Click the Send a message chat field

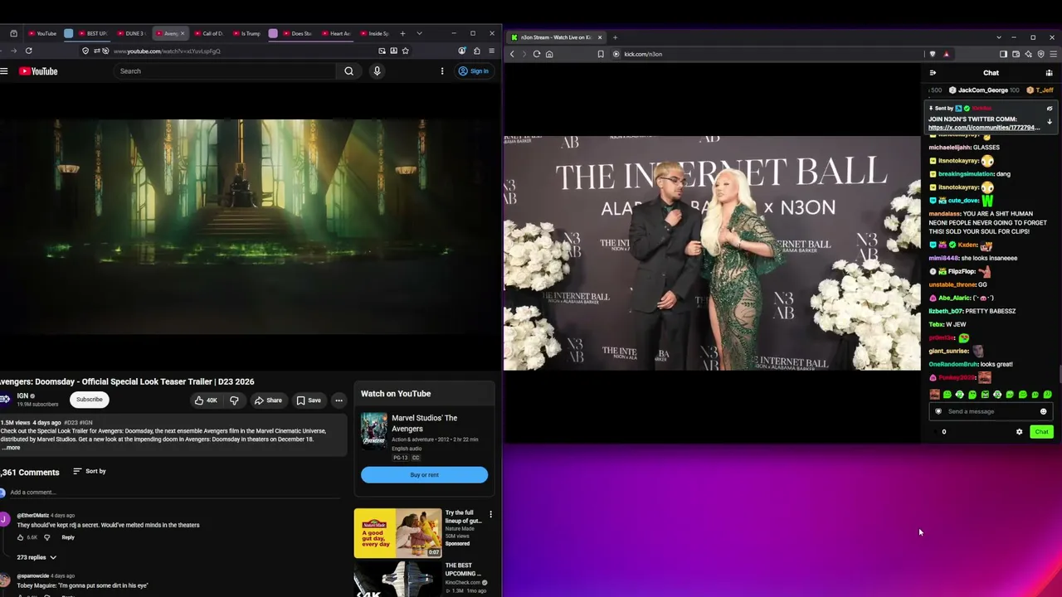991,411
